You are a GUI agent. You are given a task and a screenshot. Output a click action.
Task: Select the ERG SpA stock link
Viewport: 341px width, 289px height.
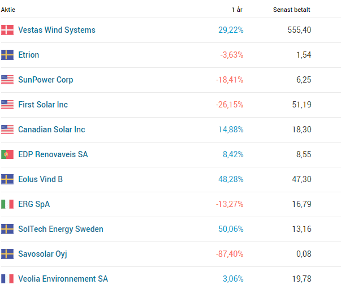coord(34,204)
